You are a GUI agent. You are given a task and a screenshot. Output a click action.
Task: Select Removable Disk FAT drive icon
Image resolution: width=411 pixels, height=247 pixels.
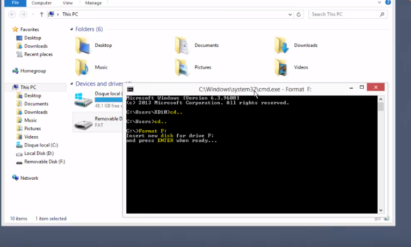click(x=83, y=124)
